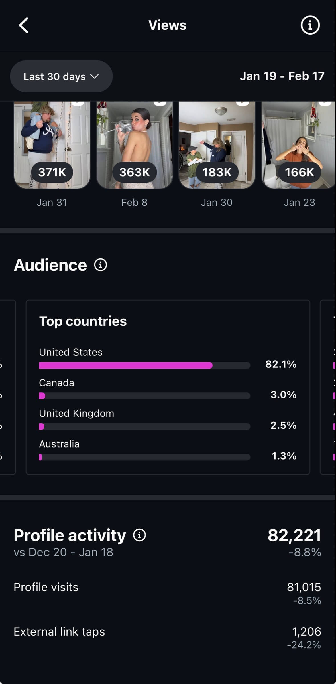
Task: Tap the back arrow in the header
Action: (x=24, y=25)
